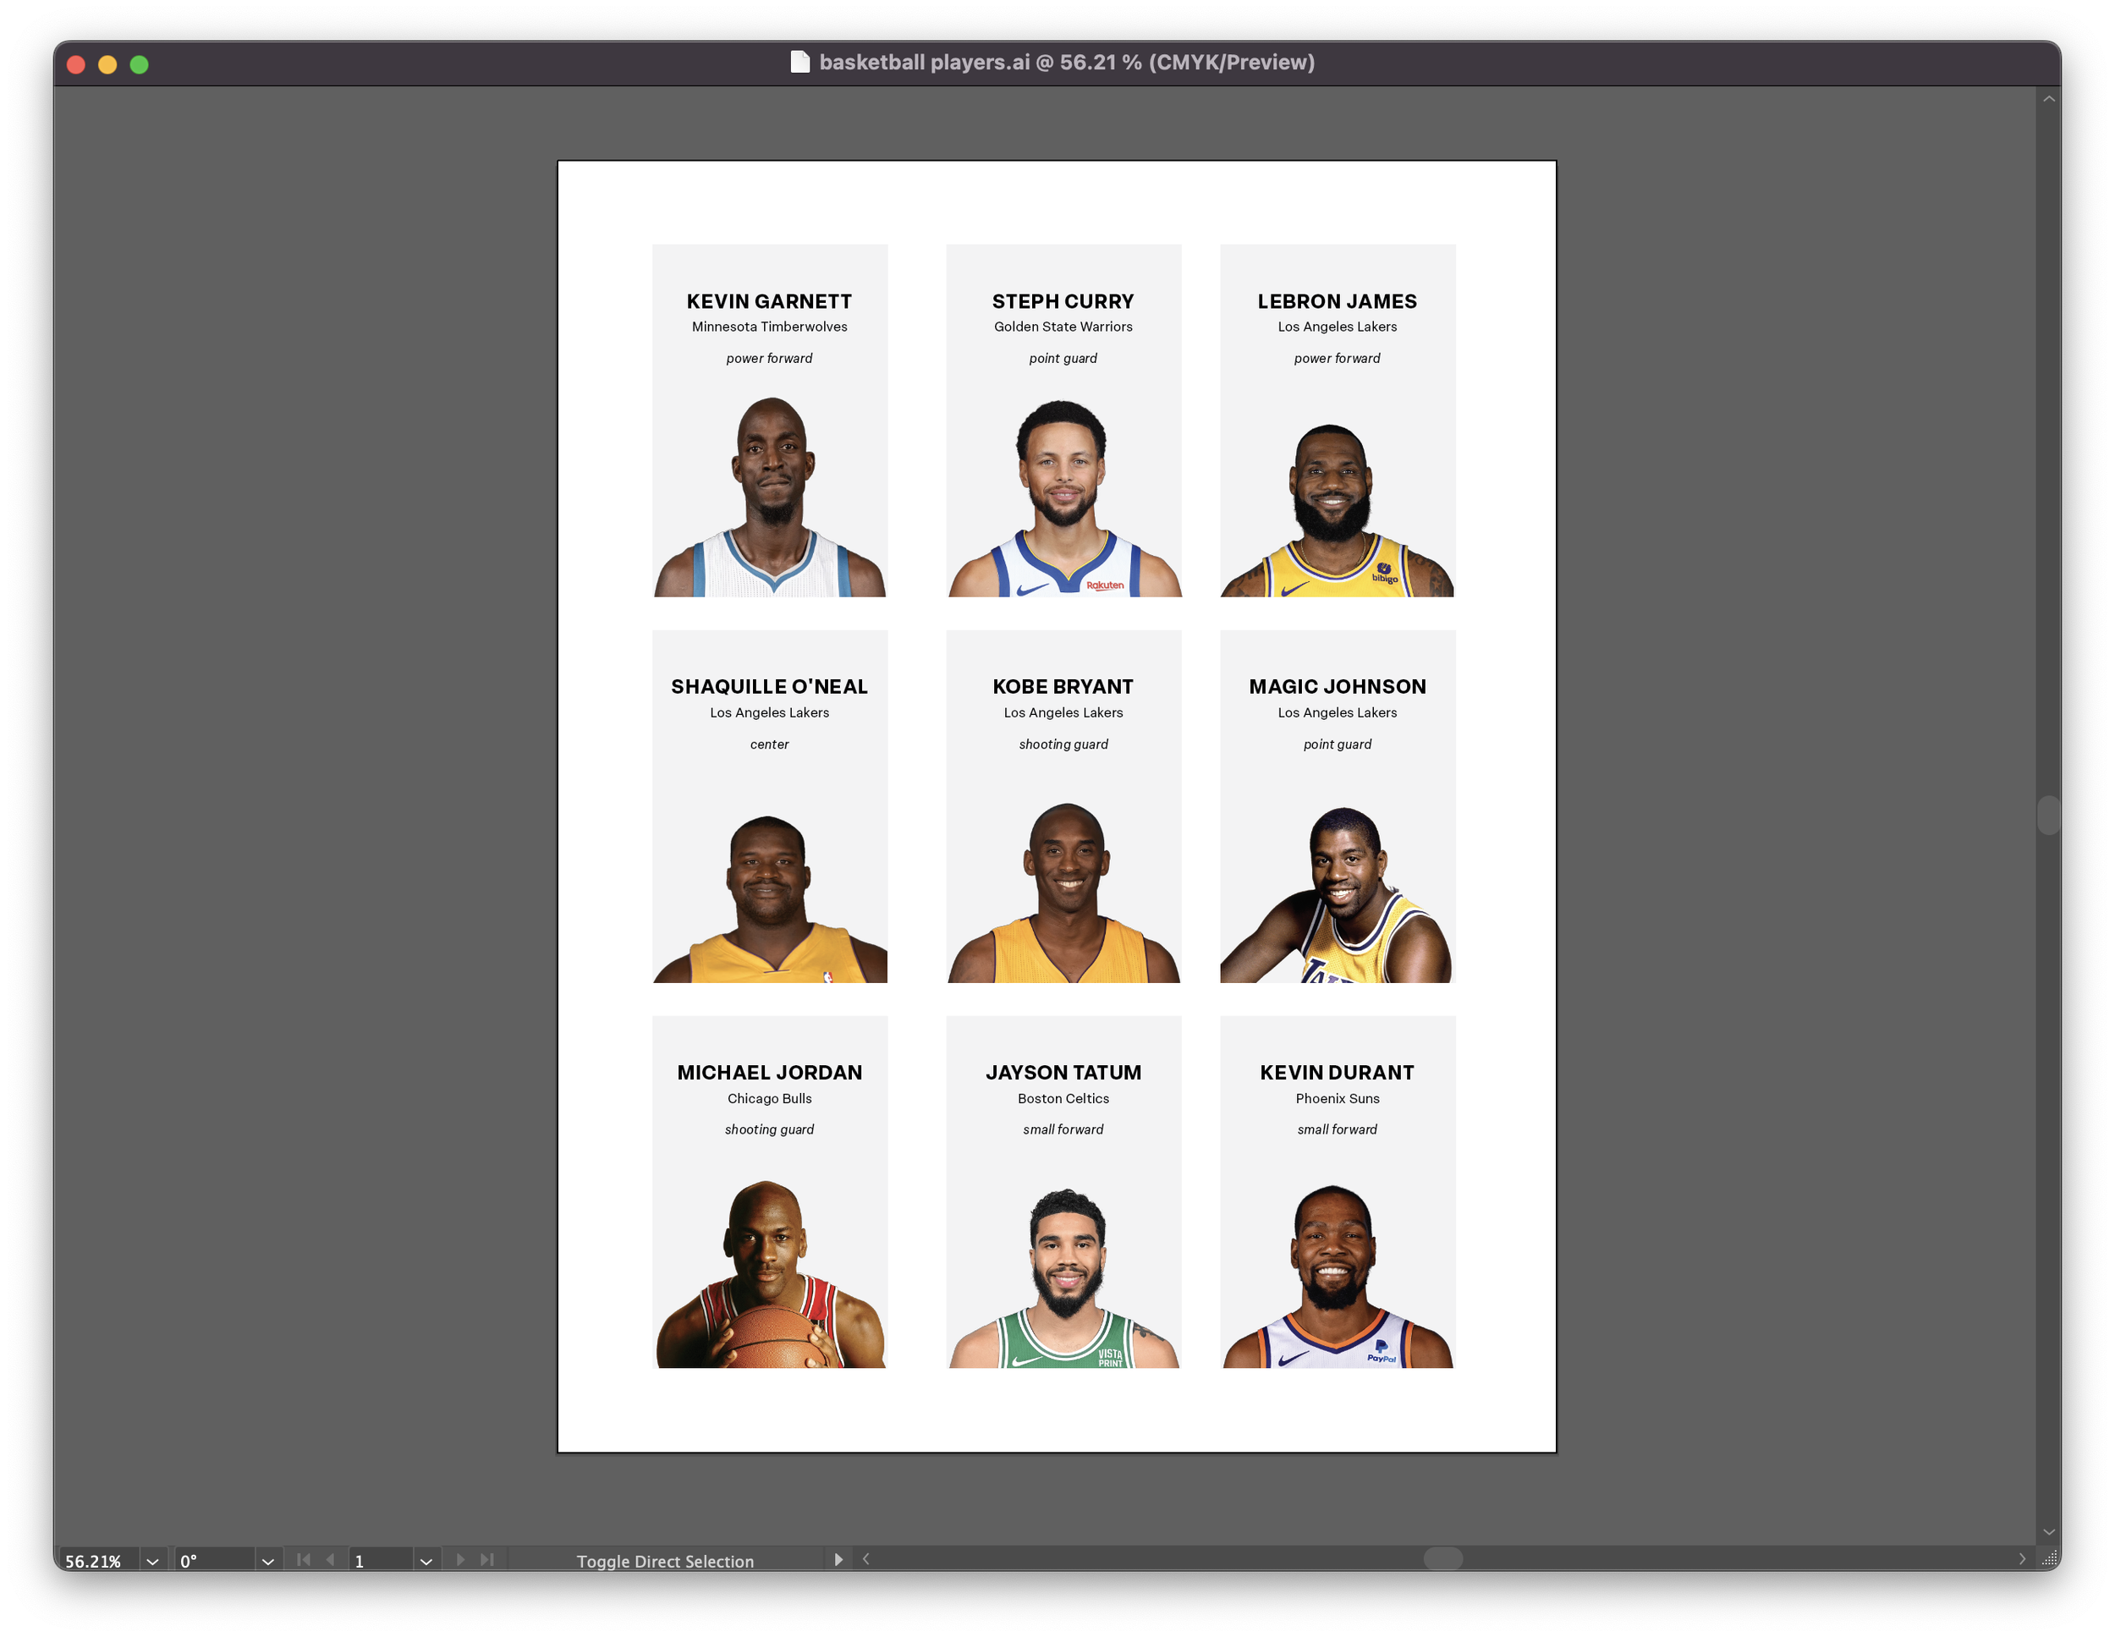Select Kobe Bryant headshot image
This screenshot has height=1637, width=2115.
pos(1063,893)
